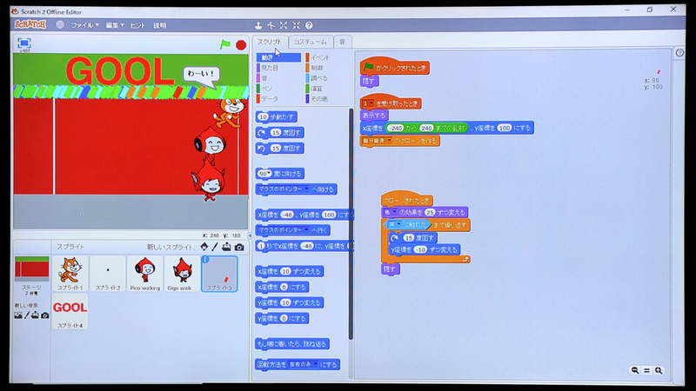Paint a new sprite brush icon
The height and width of the screenshot is (391, 696).
[215, 247]
